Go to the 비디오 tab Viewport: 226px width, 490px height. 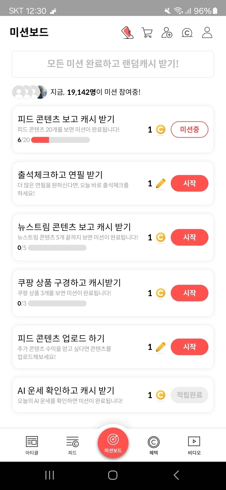tap(194, 445)
